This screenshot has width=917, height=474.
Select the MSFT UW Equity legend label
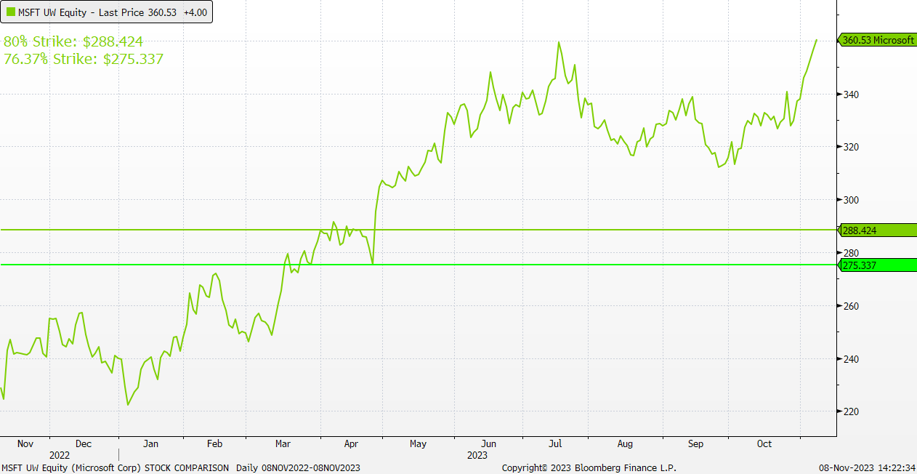click(x=52, y=12)
